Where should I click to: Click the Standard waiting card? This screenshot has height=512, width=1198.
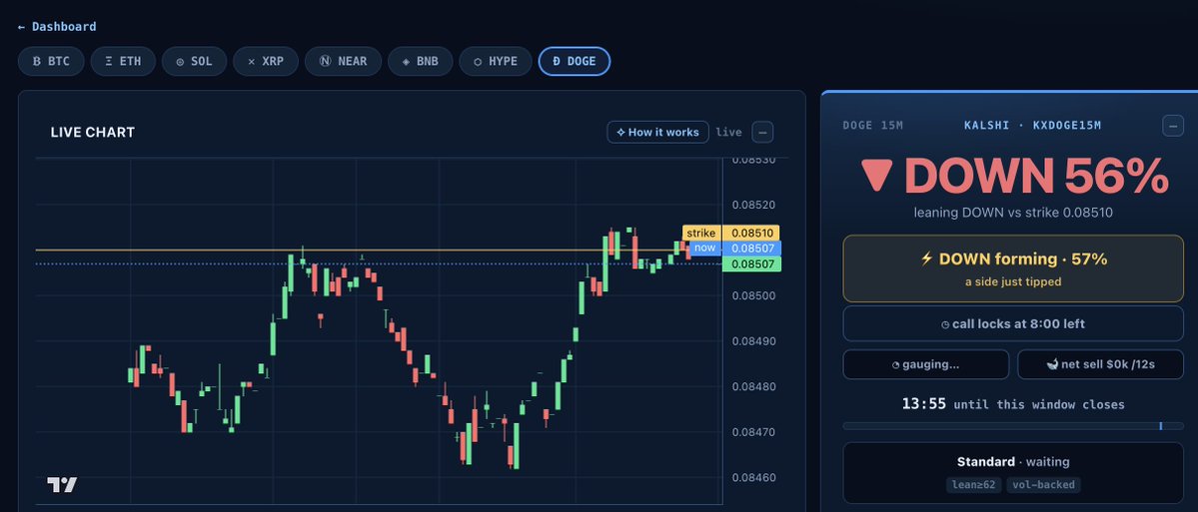pos(1013,473)
